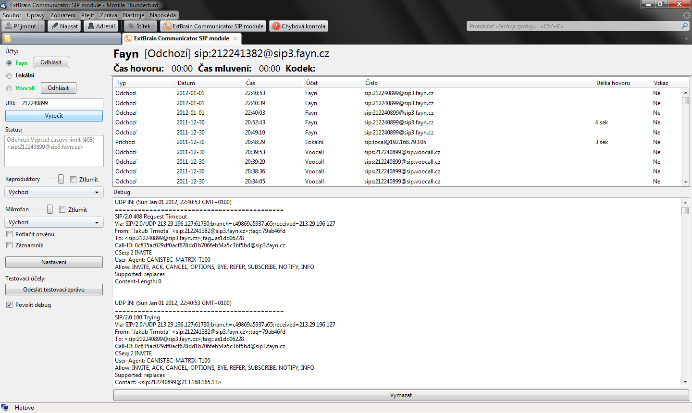Uncheck the Povolit debug checkbox
The image size is (692, 413).
(9, 305)
